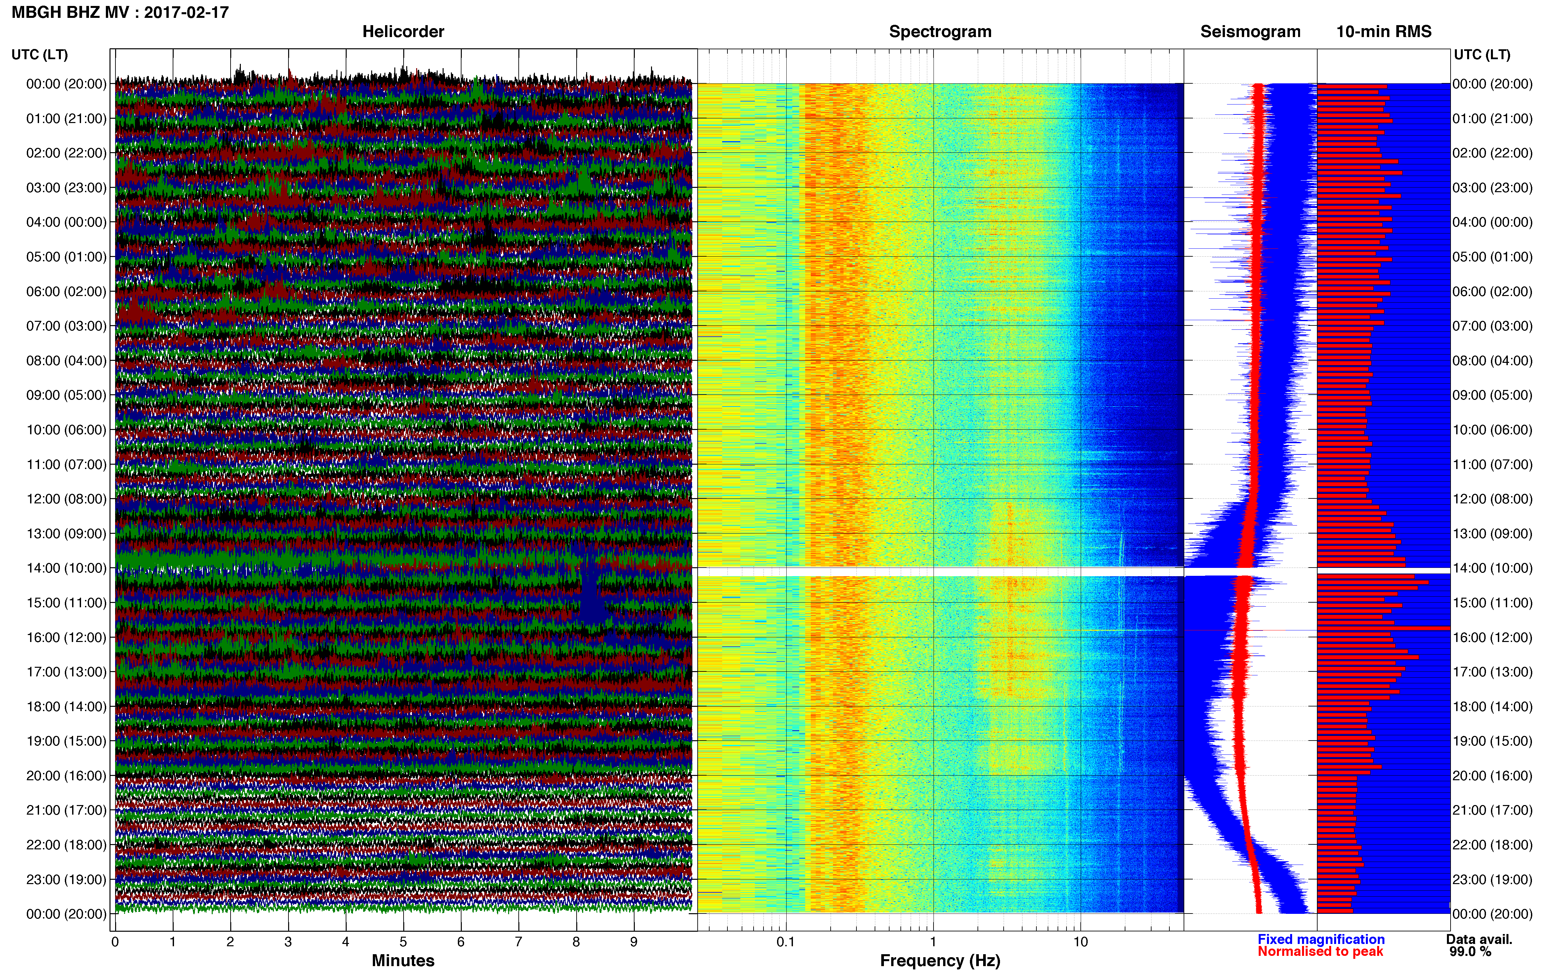Select the '0' tick on the Minutes axis

(115, 942)
